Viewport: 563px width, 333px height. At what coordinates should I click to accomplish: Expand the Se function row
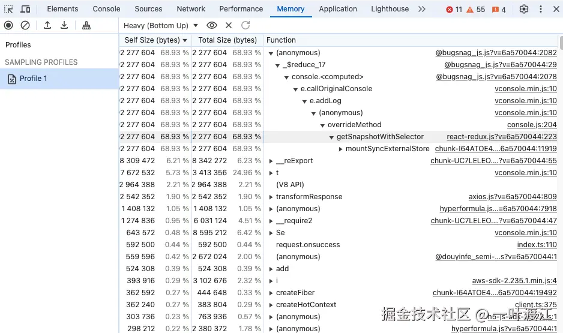[271, 233]
